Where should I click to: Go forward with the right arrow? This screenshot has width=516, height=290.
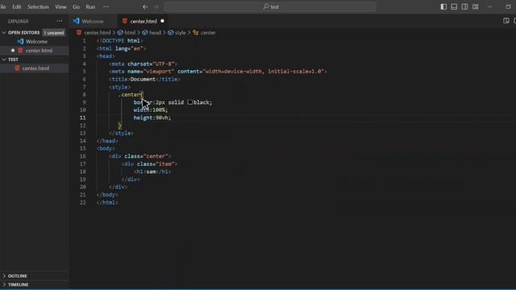pos(156,6)
